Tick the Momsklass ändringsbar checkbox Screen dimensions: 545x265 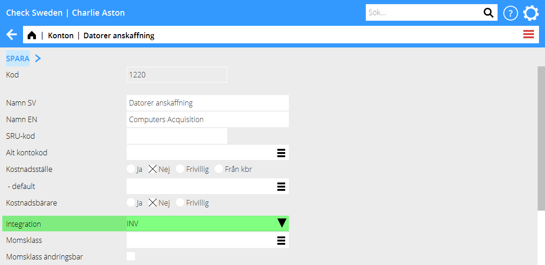point(131,257)
